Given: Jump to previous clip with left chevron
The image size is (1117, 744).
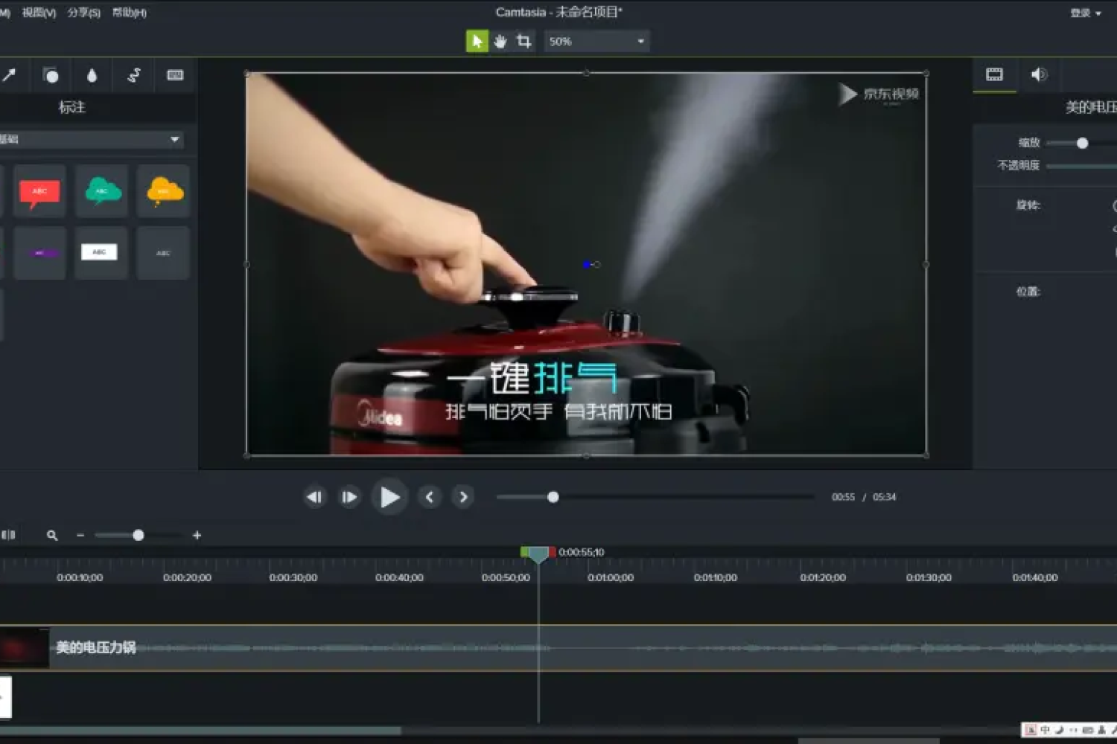Looking at the screenshot, I should tap(429, 497).
